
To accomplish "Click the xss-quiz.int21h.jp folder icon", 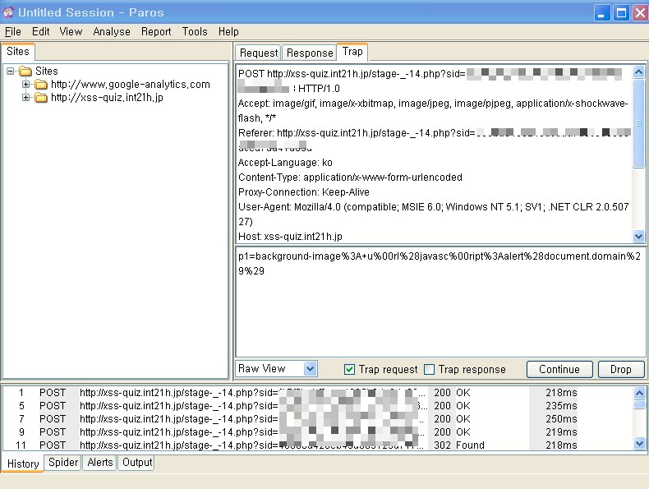I will [x=41, y=98].
